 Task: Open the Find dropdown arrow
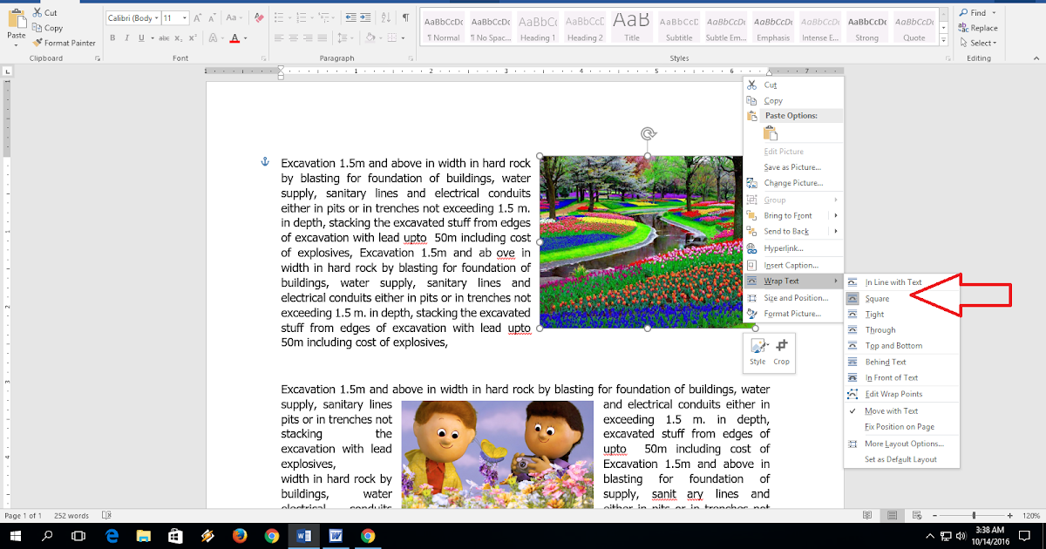(x=994, y=13)
